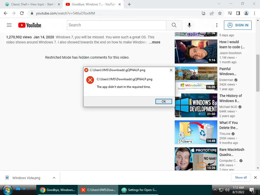260x195 pixels.
Task: Select the C:\Users\VM5 error taskbar button
Action: tap(98, 190)
